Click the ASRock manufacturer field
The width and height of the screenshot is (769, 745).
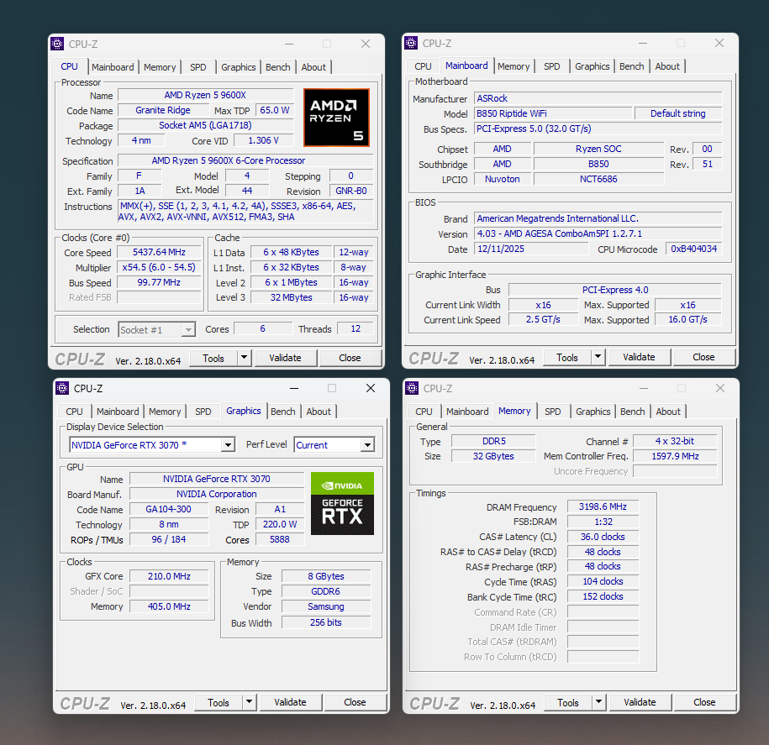(x=598, y=98)
